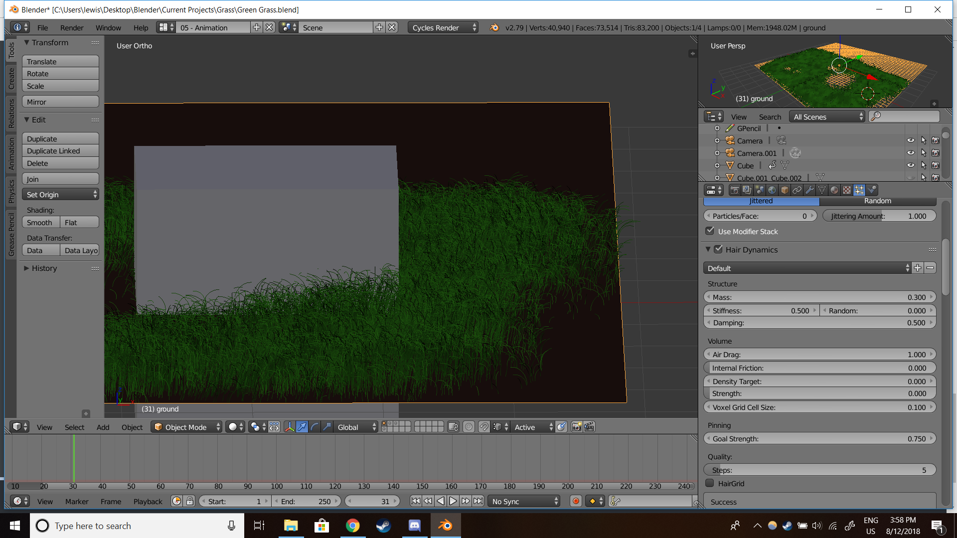The width and height of the screenshot is (957, 538).
Task: Hide the Camera object via its eye toggle
Action: coord(911,140)
